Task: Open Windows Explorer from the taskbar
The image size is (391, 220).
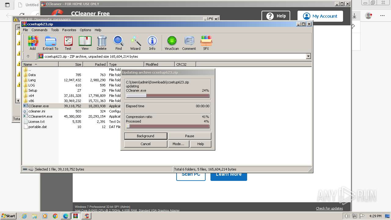Action: pos(35,216)
